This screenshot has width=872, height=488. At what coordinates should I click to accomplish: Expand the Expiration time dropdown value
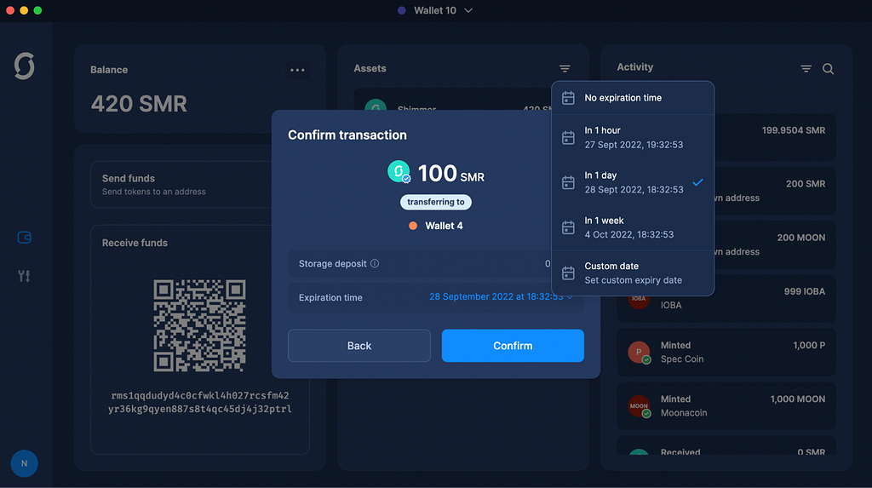coord(501,297)
